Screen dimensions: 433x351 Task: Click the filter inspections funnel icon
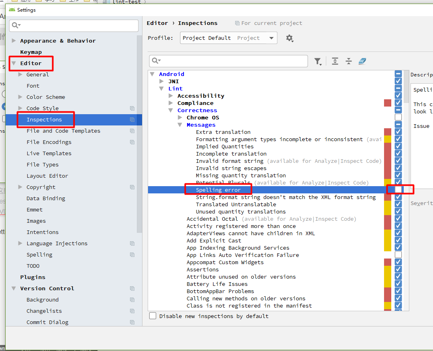tap(318, 61)
